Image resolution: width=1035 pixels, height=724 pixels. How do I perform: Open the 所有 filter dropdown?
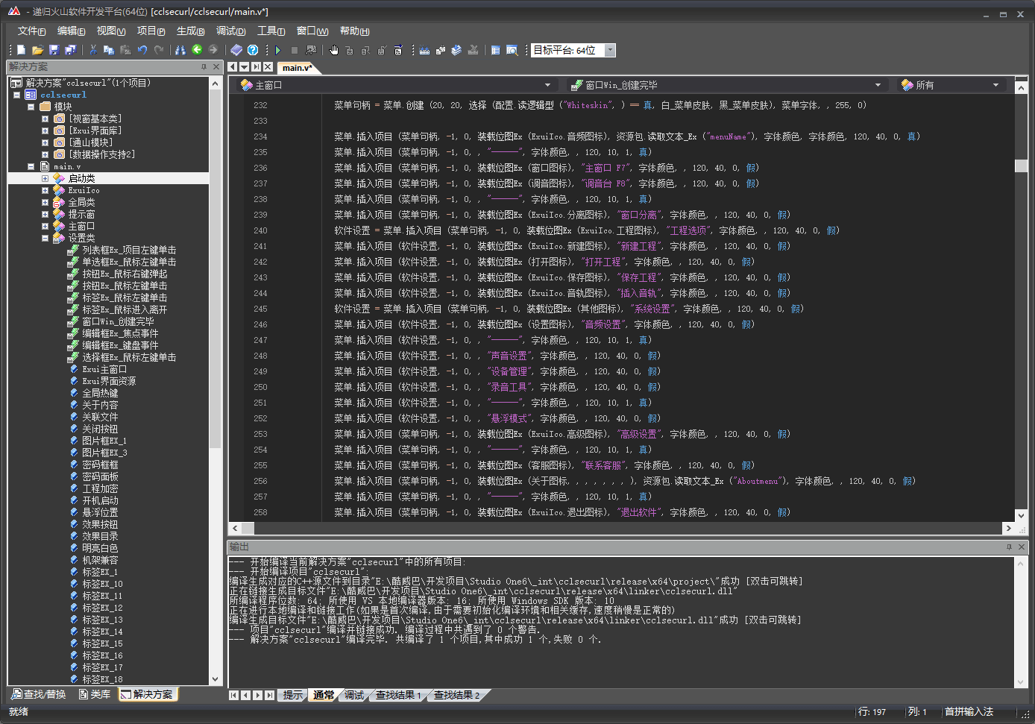951,85
